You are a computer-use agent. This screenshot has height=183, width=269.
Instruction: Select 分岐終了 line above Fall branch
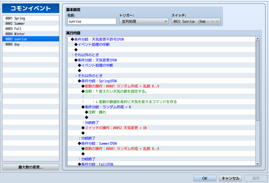[x=161, y=159]
